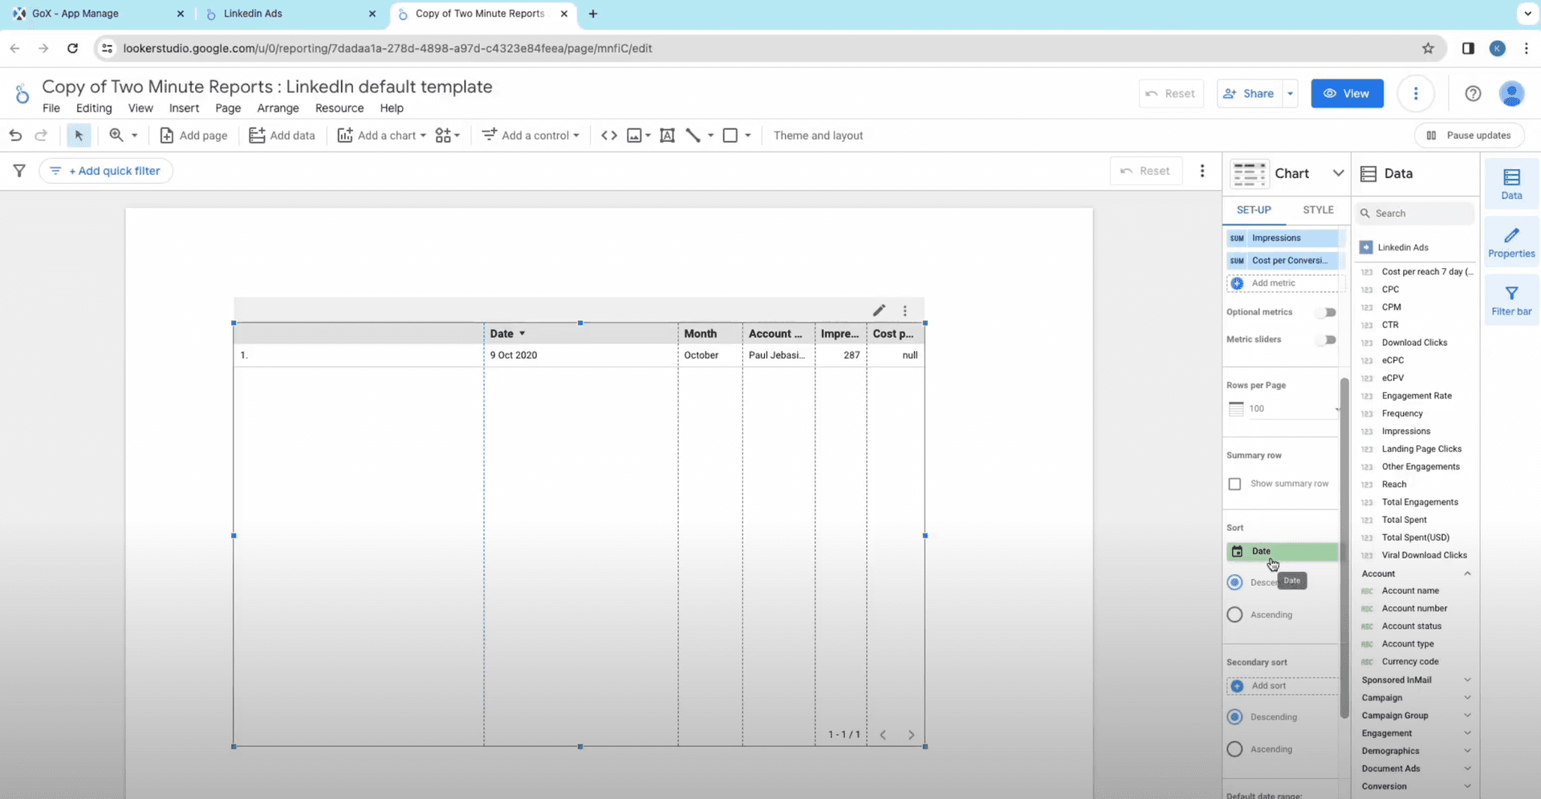The image size is (1541, 799).
Task: Select the line drawing tool
Action: pyautogui.click(x=693, y=136)
